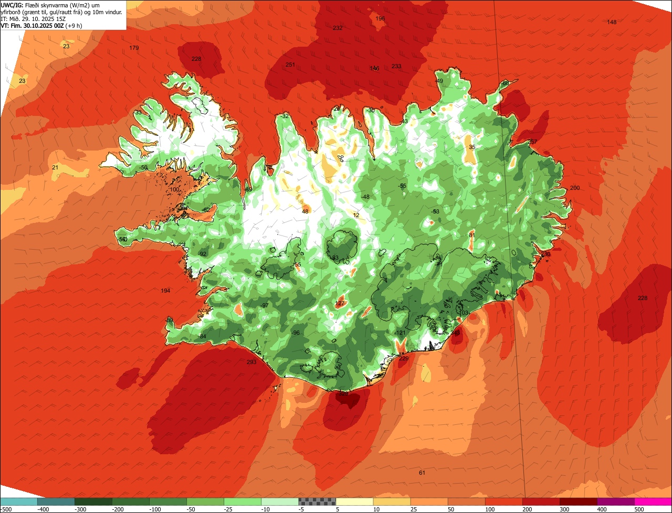Image resolution: width=672 pixels, height=513 pixels.
Task: Select the value 200 off the east coast
Action: pyautogui.click(x=575, y=188)
